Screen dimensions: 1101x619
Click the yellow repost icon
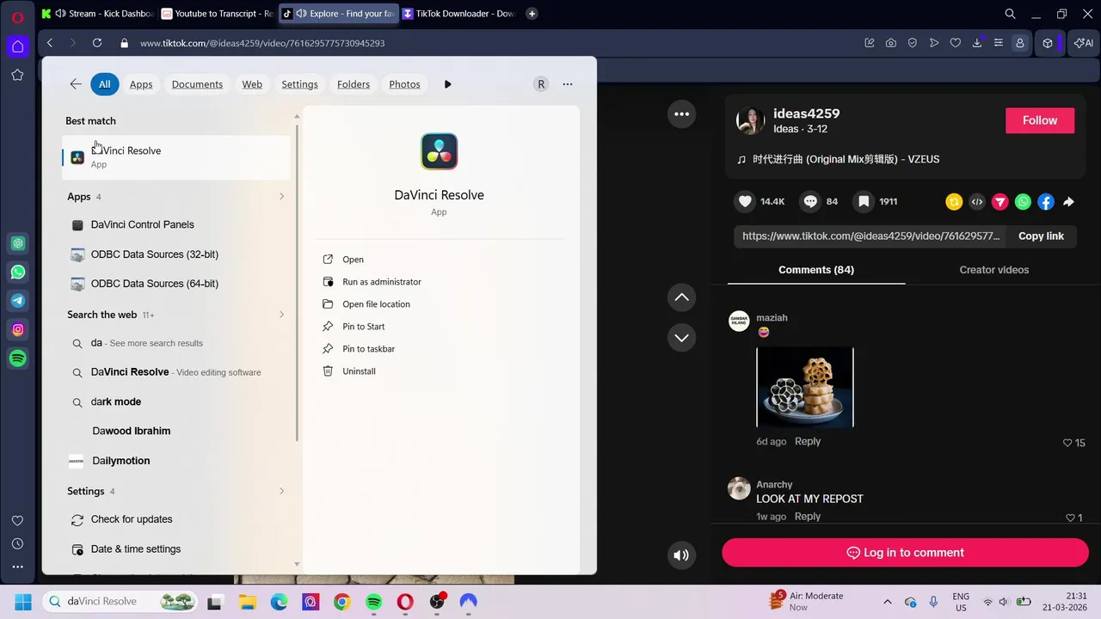pos(954,202)
